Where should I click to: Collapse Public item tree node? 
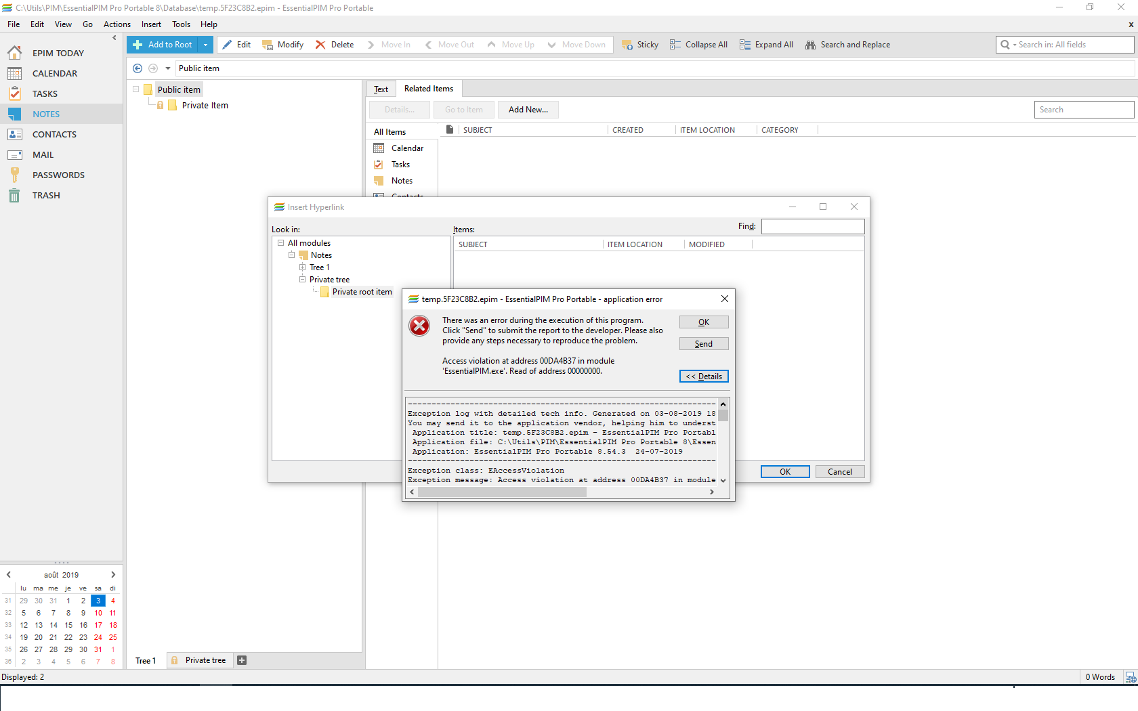pyautogui.click(x=135, y=89)
